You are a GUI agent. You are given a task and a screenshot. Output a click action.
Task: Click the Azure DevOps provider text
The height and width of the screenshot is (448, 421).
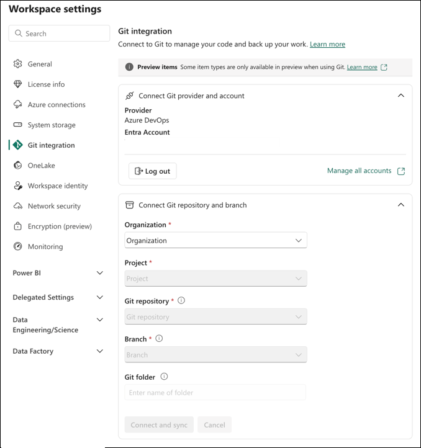pyautogui.click(x=147, y=120)
